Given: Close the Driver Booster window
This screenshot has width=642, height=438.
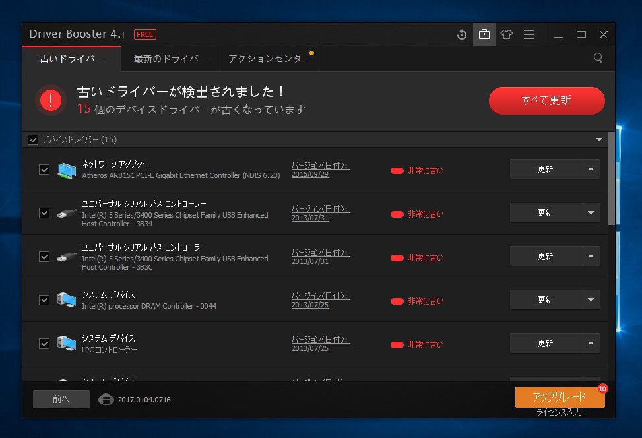Looking at the screenshot, I should tap(603, 35).
